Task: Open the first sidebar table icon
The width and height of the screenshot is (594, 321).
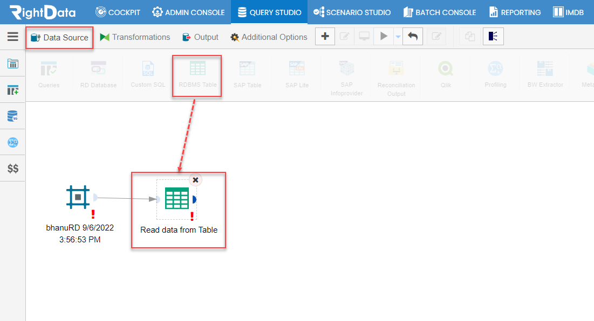Action: click(12, 63)
